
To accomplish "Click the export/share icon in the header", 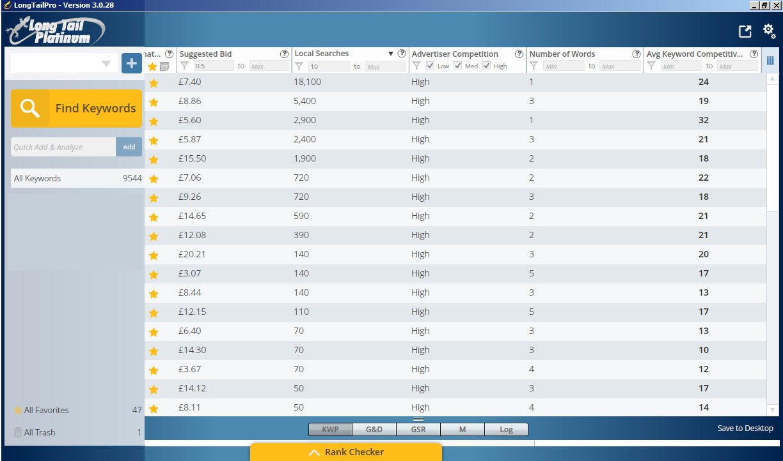I will click(x=745, y=31).
